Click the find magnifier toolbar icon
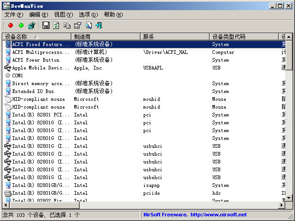 click(x=88, y=26)
